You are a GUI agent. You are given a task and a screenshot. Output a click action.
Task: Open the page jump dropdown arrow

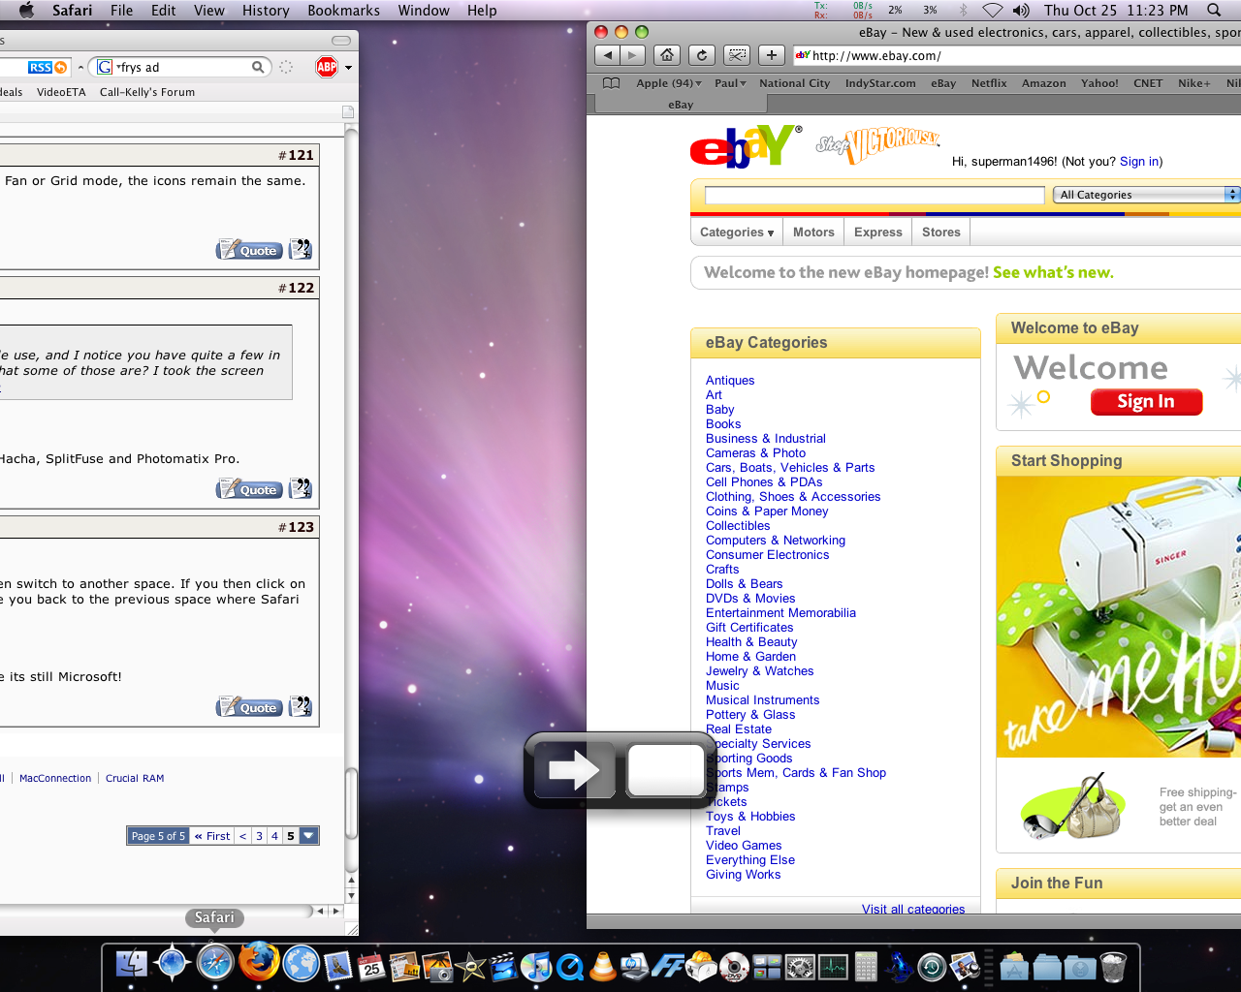coord(309,836)
